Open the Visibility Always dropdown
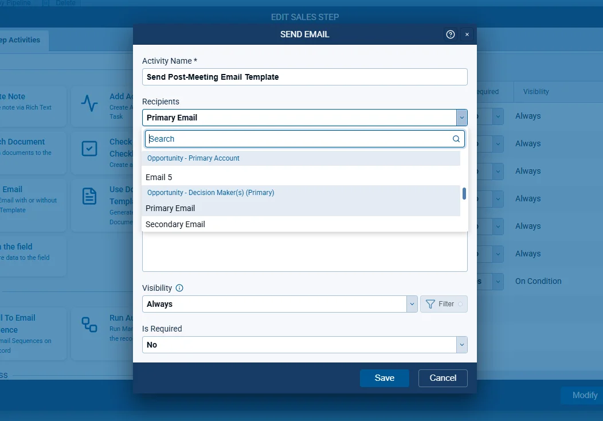Viewport: 603px width, 421px height. (x=280, y=304)
